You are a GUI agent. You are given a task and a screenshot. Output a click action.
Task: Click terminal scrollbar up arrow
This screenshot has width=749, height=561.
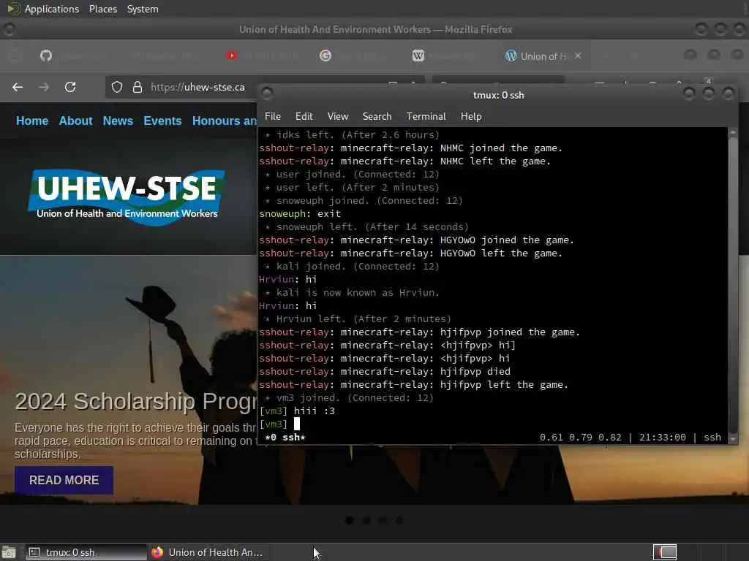coord(733,133)
